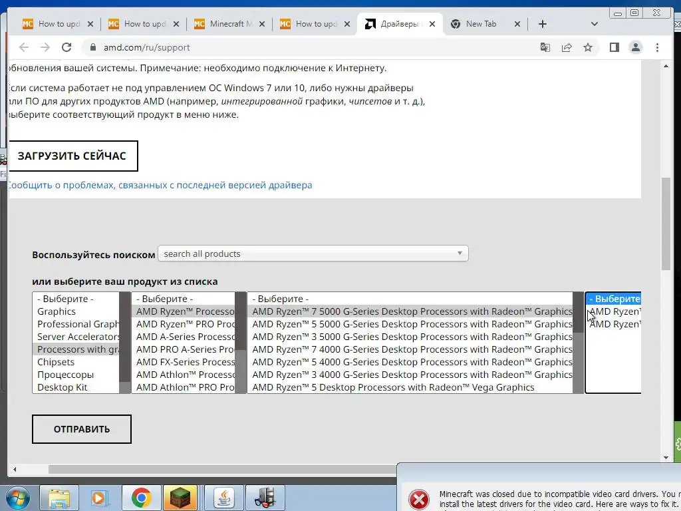Open Chrome side panel
The width and height of the screenshot is (681, 511).
click(x=614, y=47)
